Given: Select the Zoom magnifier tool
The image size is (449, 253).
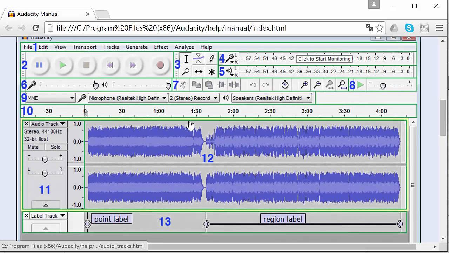Looking at the screenshot, I should 186,72.
